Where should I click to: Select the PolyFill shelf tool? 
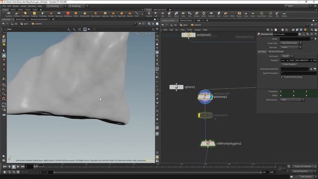[x=76, y=14]
